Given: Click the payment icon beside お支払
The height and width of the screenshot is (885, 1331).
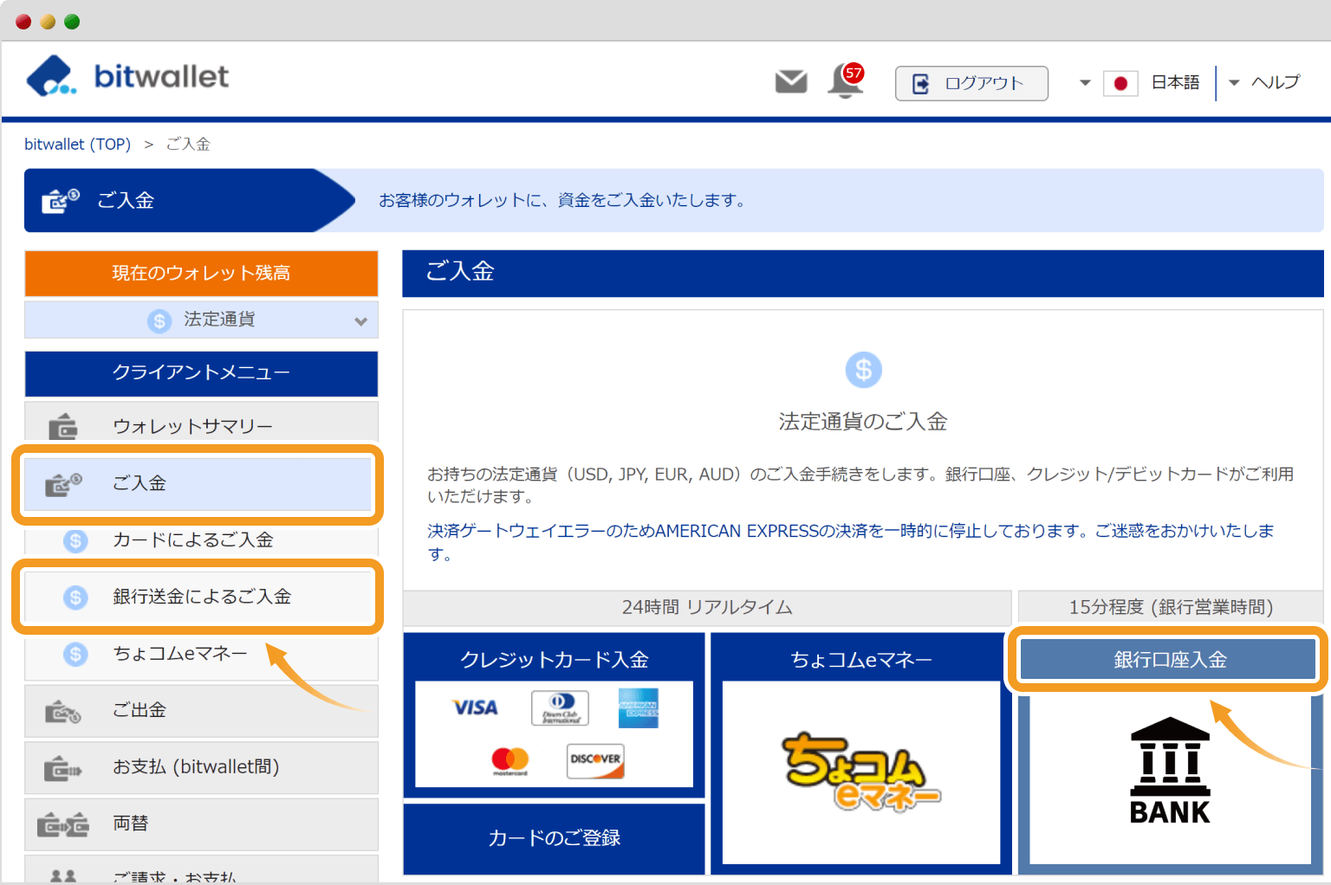Looking at the screenshot, I should point(63,768).
